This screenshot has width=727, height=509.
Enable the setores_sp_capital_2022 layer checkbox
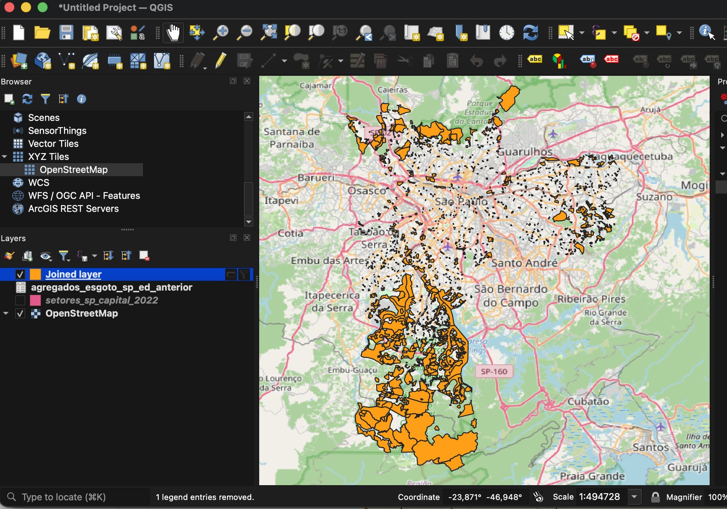coord(20,300)
